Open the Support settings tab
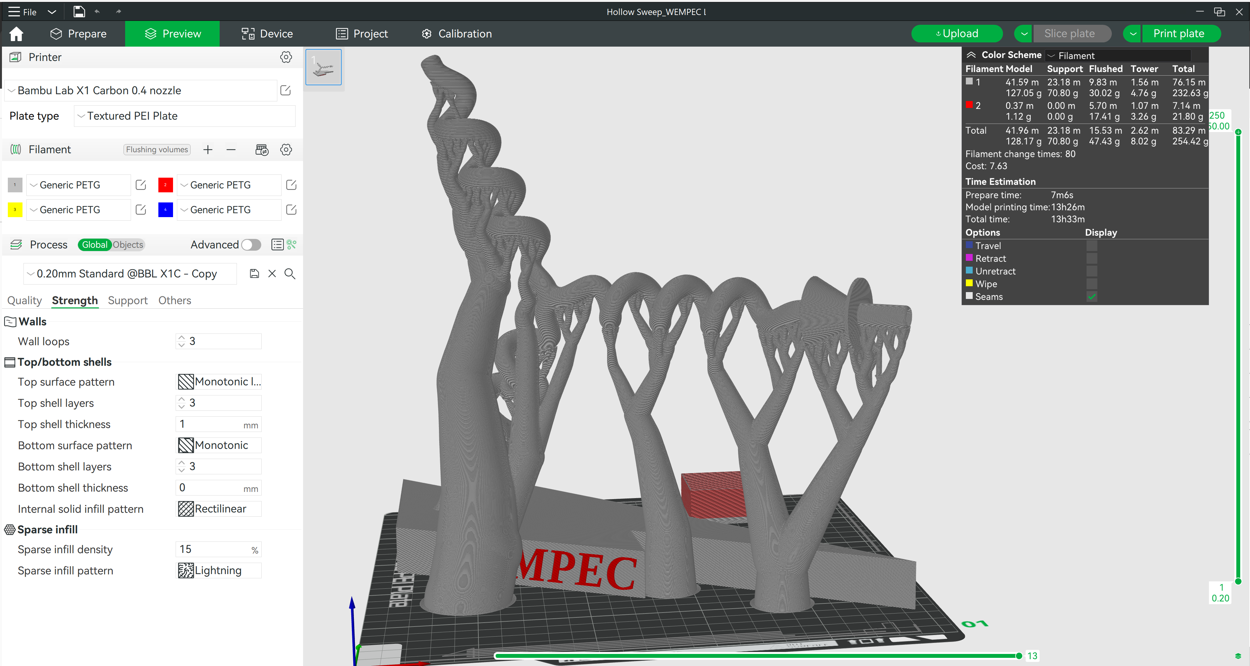The width and height of the screenshot is (1250, 666). (x=128, y=301)
